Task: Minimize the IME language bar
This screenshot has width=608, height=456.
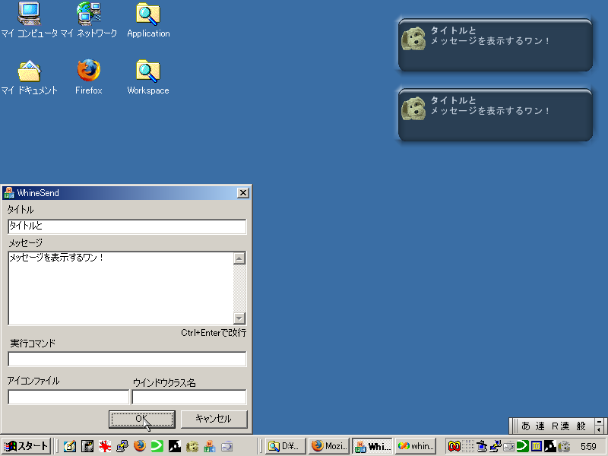Action: (600, 422)
